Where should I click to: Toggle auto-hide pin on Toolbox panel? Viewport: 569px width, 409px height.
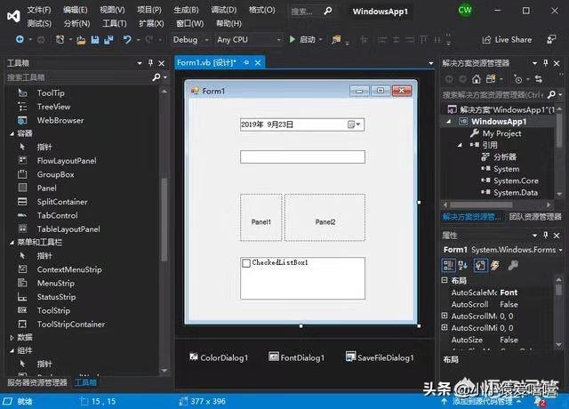tap(150, 63)
